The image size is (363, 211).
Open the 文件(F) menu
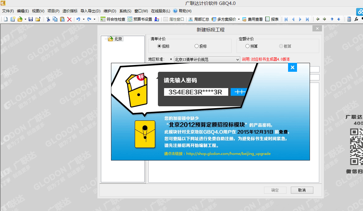8,11
